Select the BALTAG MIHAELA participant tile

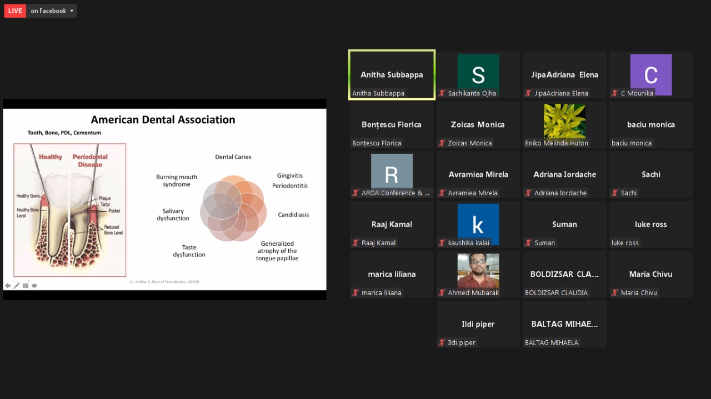point(564,325)
